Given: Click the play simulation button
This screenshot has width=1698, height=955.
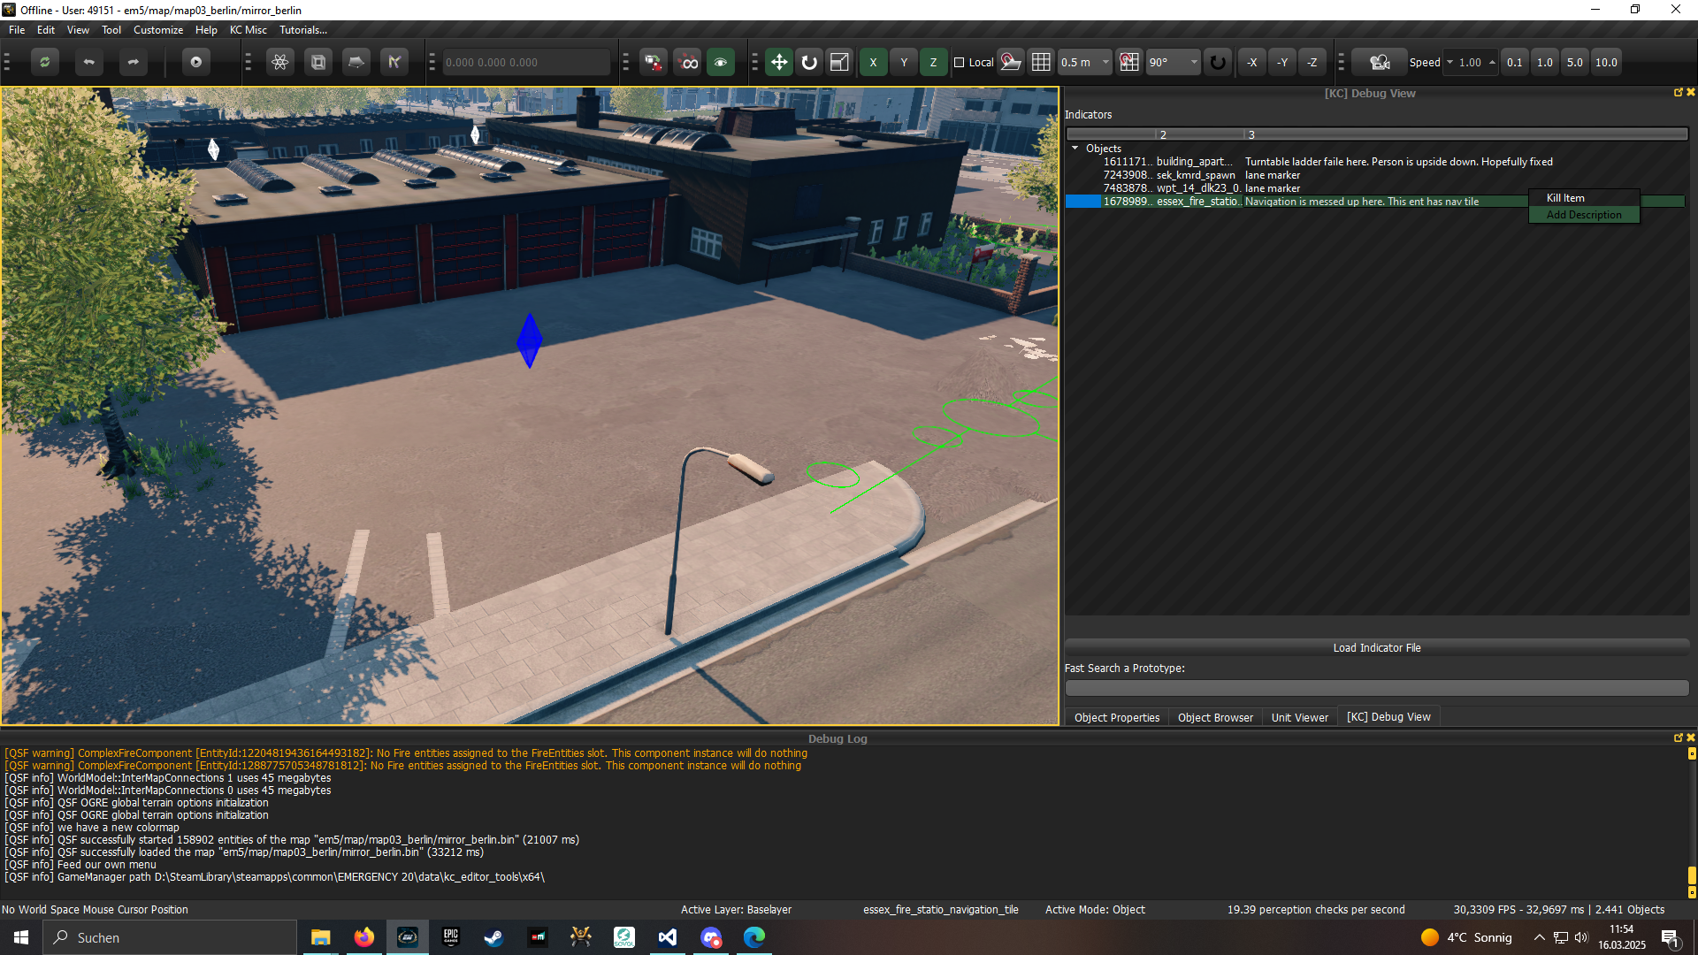Looking at the screenshot, I should (196, 62).
